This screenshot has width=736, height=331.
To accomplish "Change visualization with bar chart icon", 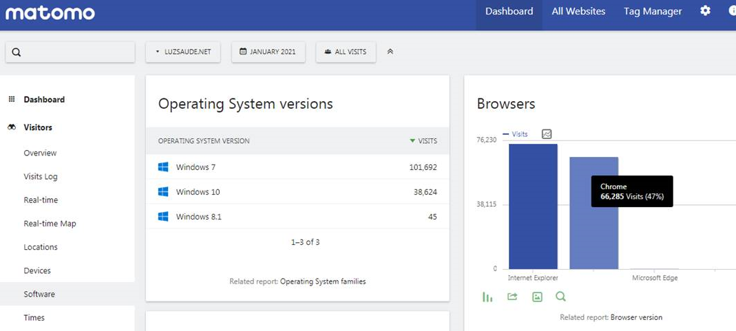I will coord(487,297).
